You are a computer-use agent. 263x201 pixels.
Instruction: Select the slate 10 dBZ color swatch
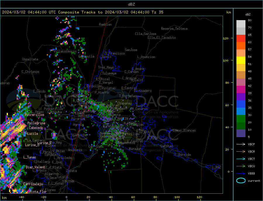coord(241,133)
